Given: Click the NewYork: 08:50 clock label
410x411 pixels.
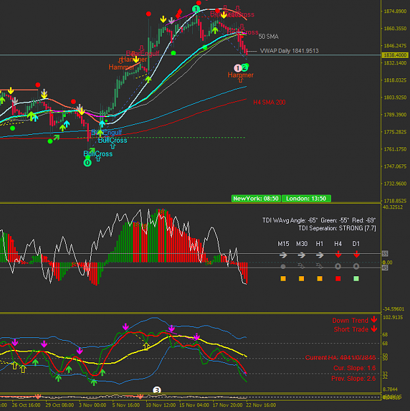Looking at the screenshot, I should click(256, 199).
